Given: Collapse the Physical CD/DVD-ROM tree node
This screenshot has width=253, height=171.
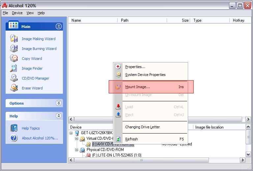Looking at the screenshot, I should point(77,150).
